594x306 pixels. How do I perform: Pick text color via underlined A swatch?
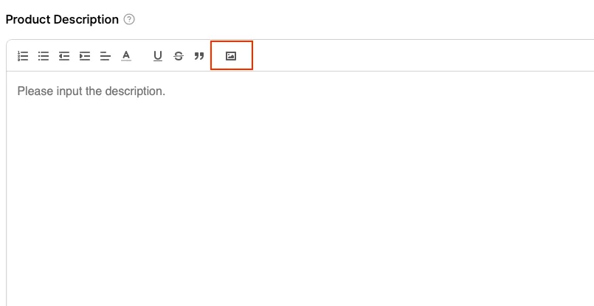tap(126, 56)
